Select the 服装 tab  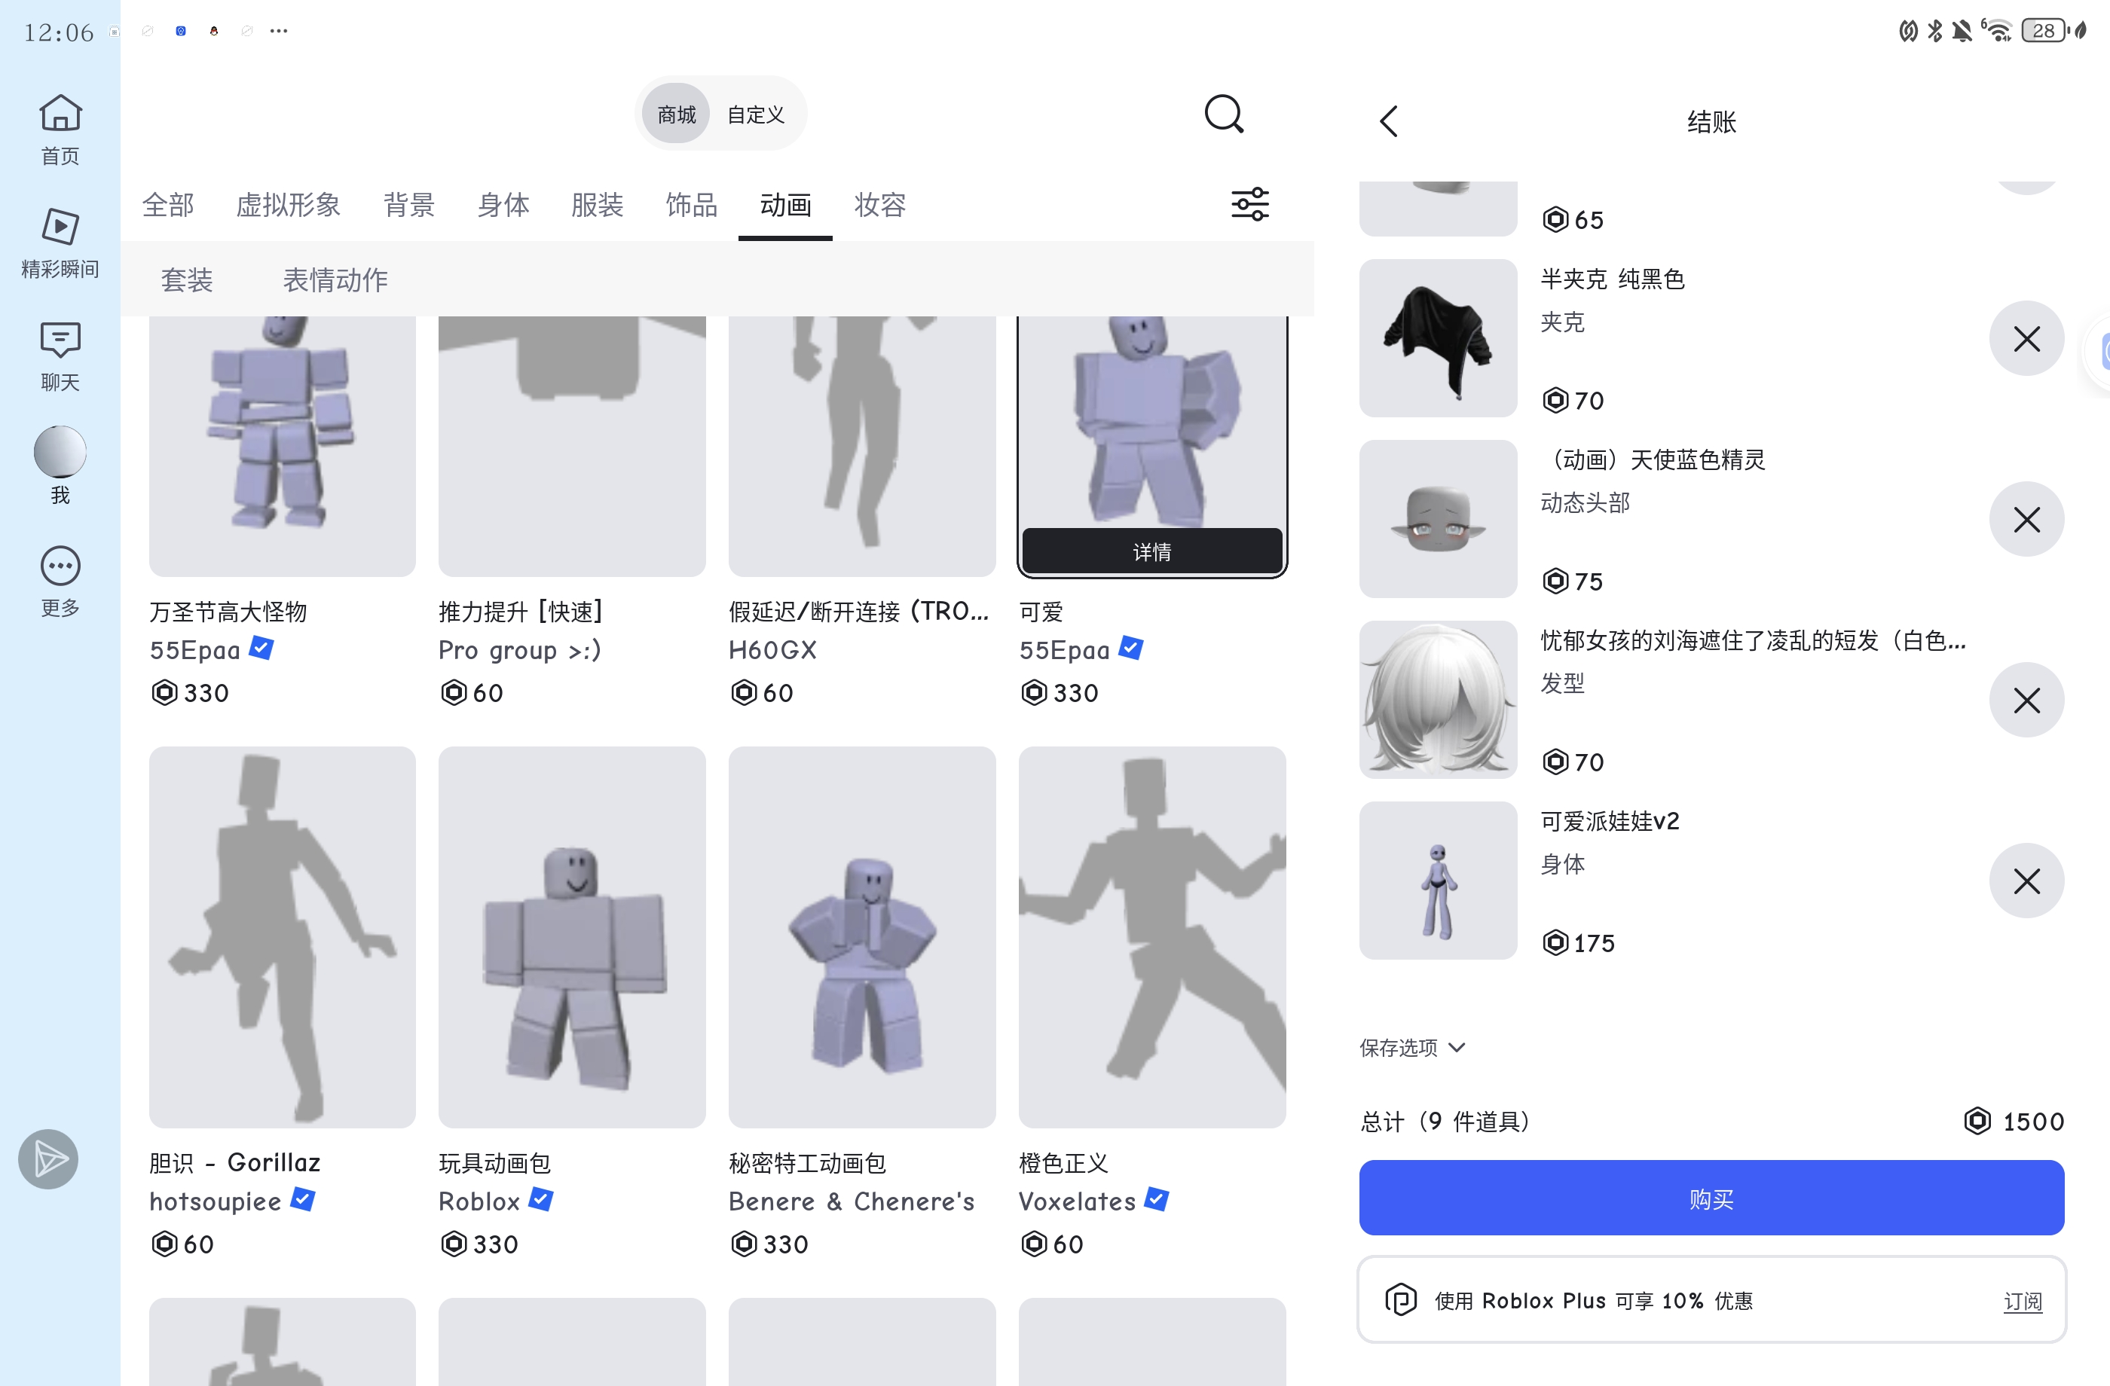point(597,205)
